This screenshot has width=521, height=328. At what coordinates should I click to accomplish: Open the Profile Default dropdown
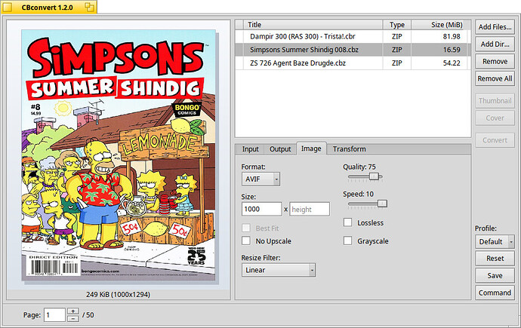(x=495, y=242)
